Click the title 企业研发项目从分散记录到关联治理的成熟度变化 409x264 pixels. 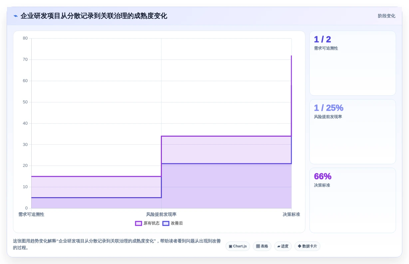click(94, 16)
